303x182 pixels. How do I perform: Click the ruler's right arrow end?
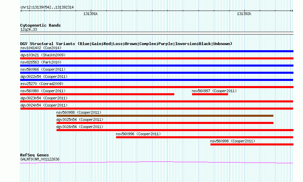(x=292, y=11)
